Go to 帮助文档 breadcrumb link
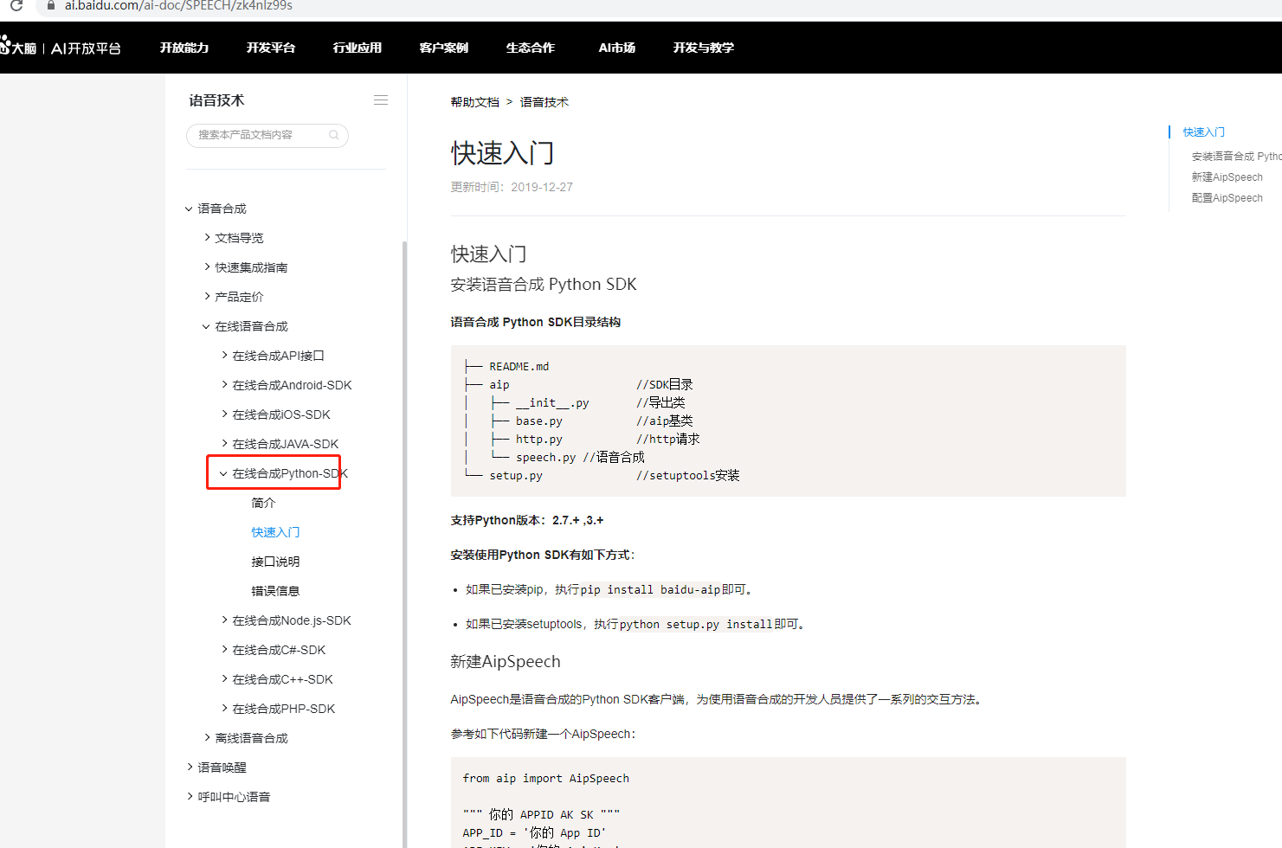 coord(474,102)
